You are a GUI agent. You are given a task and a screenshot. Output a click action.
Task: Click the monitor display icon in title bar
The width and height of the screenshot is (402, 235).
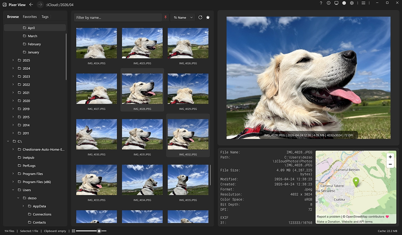(336, 3)
